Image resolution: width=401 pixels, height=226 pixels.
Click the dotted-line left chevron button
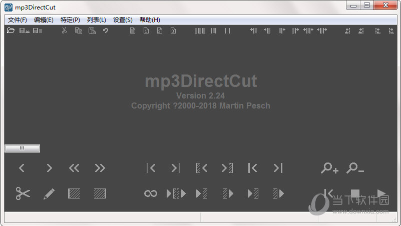coord(151,168)
